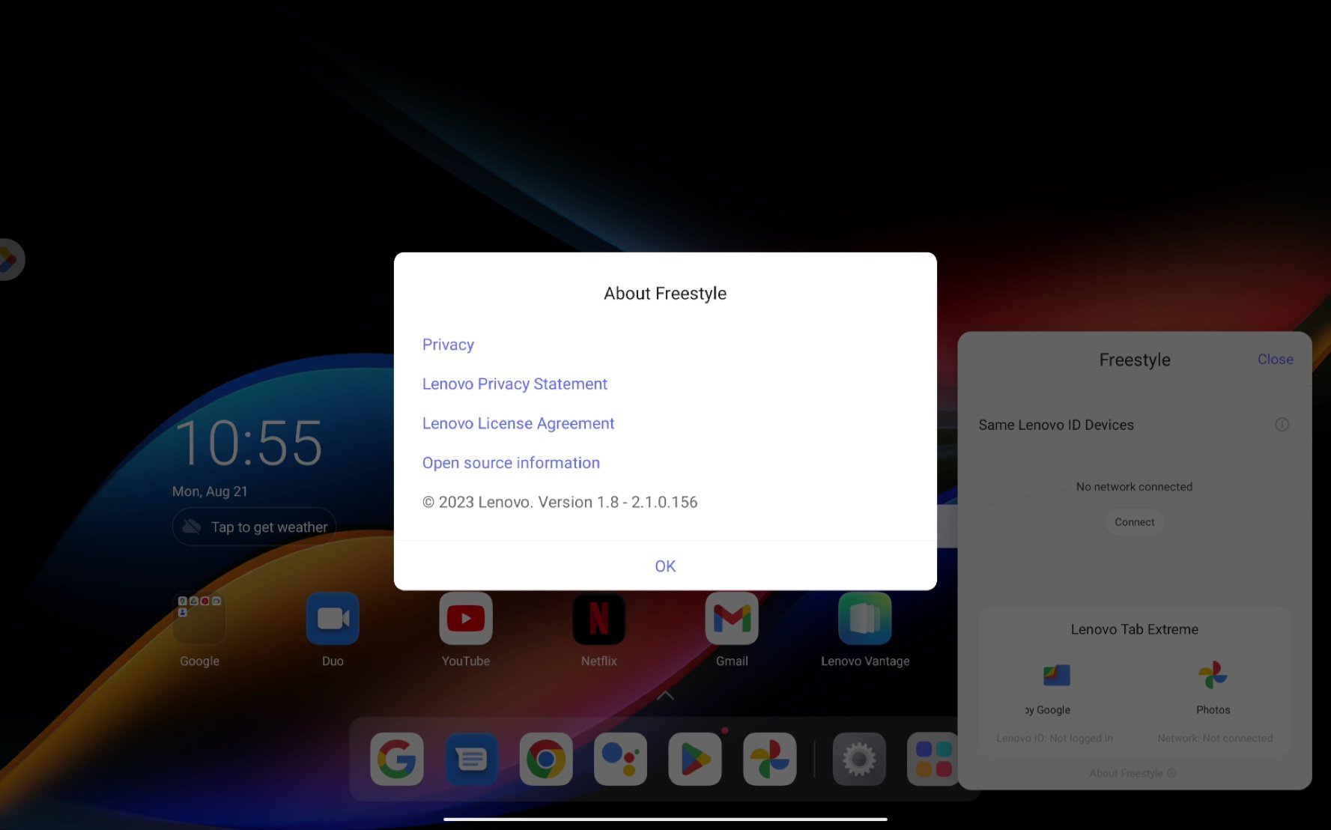Open the Lenovo Privacy Statement link
Viewport: 1331px width, 830px height.
point(515,384)
